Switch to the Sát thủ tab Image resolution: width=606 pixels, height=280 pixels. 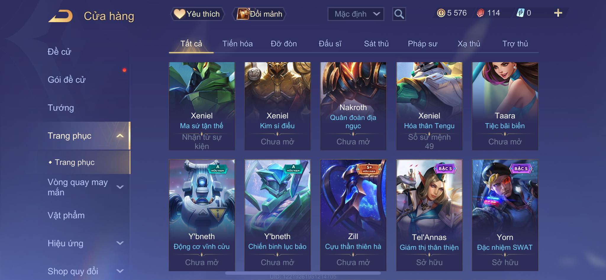click(x=376, y=44)
